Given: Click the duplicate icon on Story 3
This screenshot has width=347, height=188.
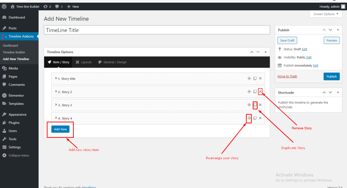Looking at the screenshot, I should pos(255,105).
